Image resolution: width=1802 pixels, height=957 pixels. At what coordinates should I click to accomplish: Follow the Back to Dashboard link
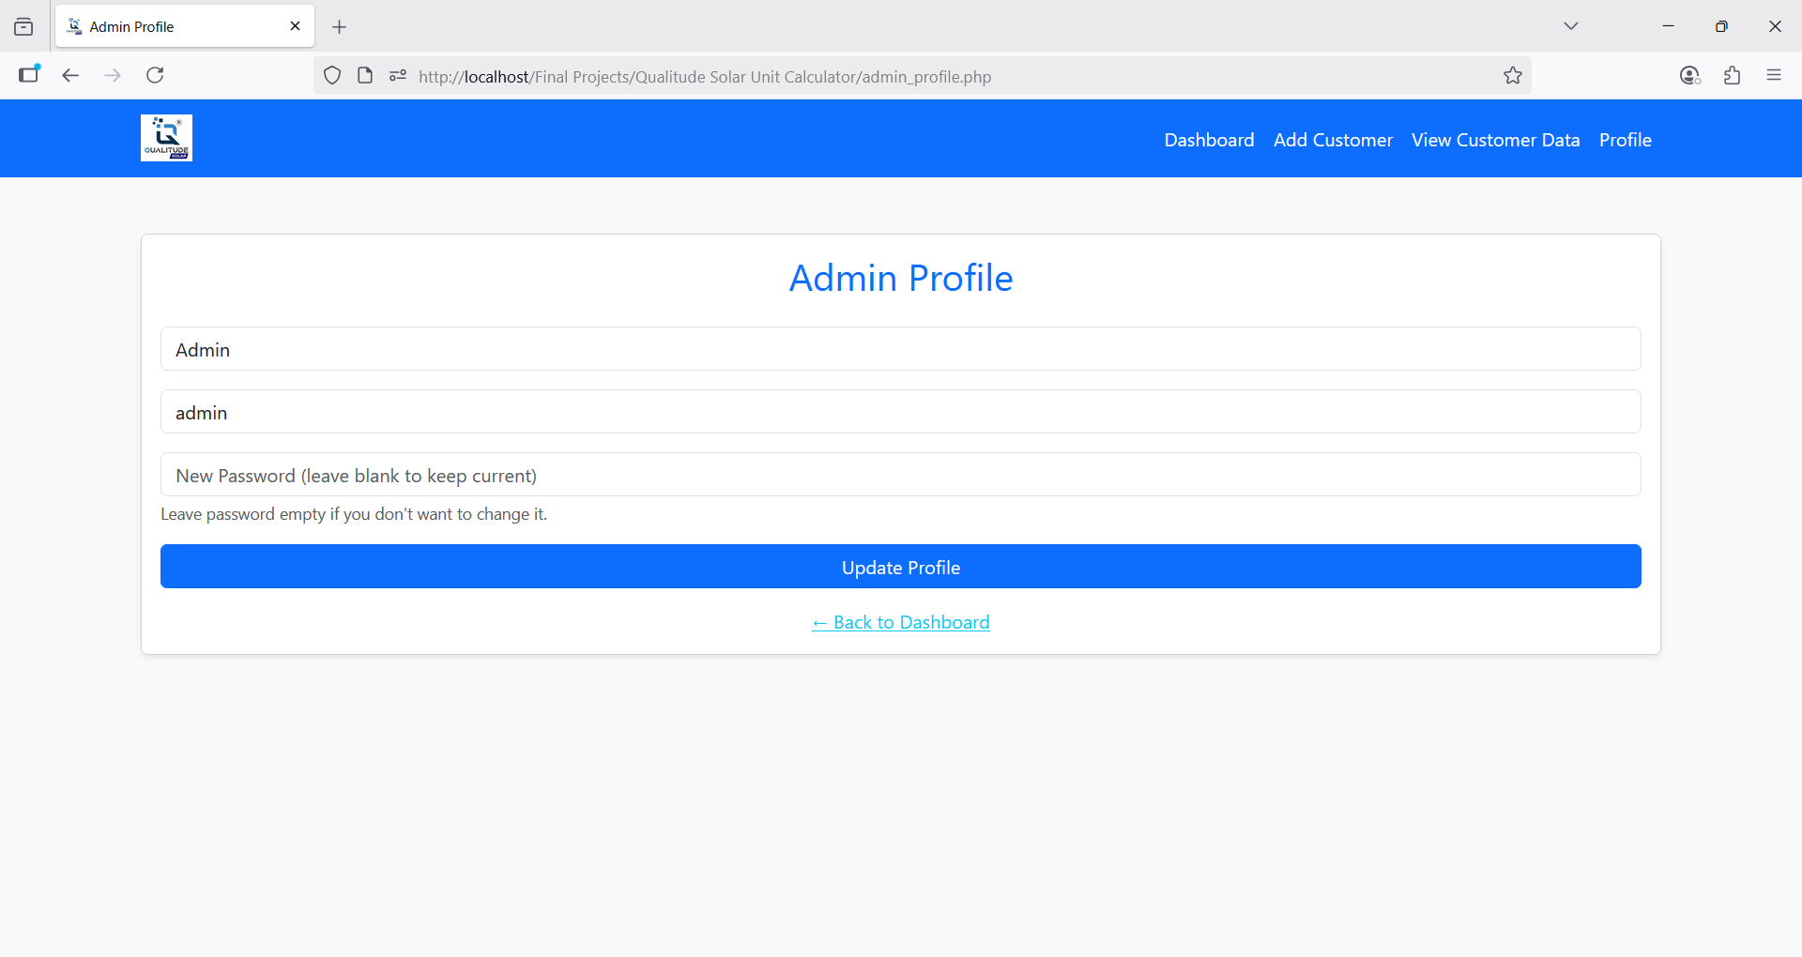(901, 622)
